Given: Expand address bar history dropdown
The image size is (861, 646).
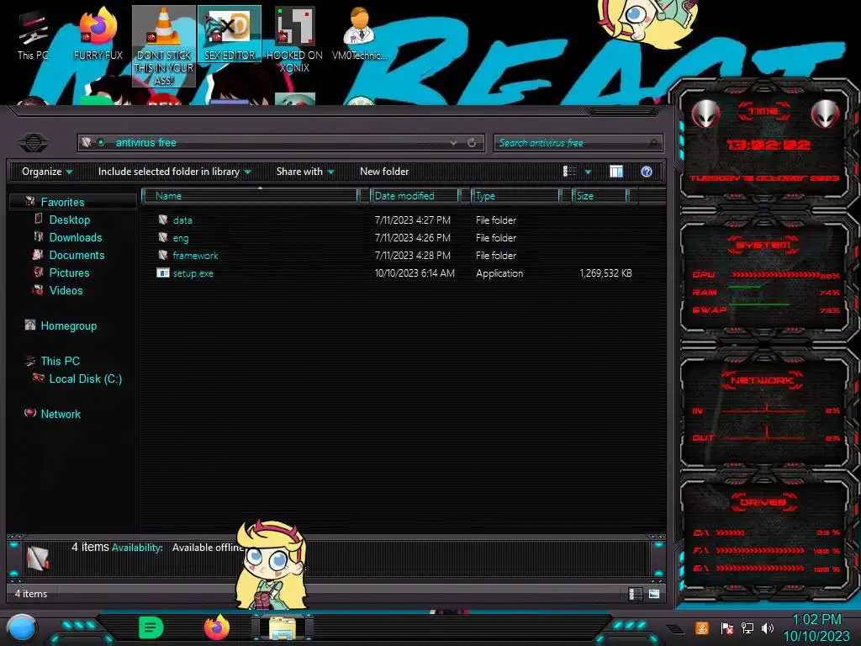Looking at the screenshot, I should [x=453, y=143].
